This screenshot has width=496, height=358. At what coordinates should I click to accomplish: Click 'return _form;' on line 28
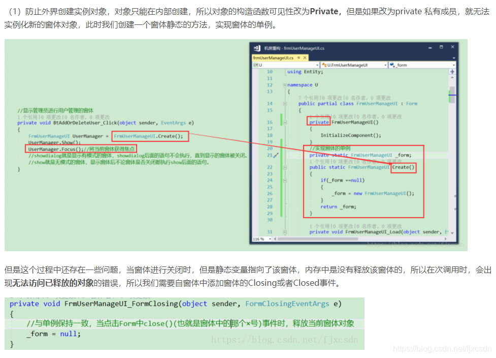tap(338, 207)
